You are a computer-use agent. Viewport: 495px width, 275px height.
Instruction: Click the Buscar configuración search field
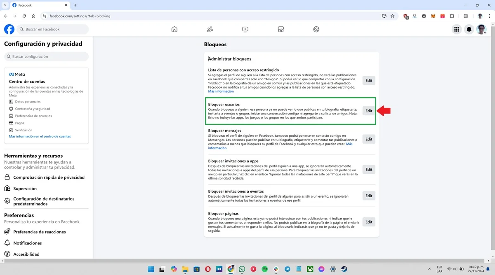click(x=46, y=56)
